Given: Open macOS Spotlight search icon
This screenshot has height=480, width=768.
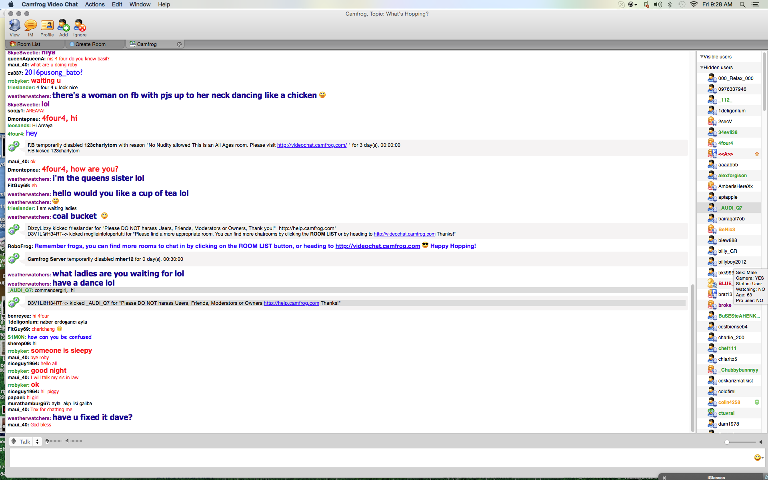Looking at the screenshot, I should click(x=742, y=4).
